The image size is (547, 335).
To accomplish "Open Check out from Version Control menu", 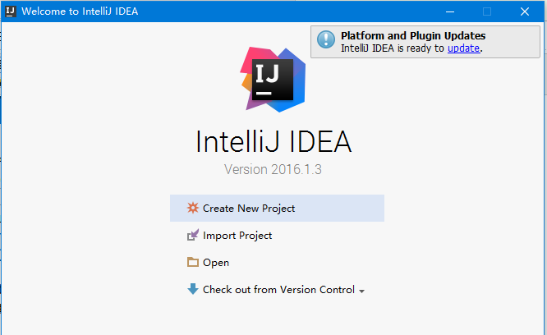I will click(278, 290).
